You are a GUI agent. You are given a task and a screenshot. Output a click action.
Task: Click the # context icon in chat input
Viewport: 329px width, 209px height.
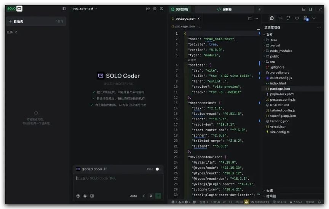pos(85,196)
